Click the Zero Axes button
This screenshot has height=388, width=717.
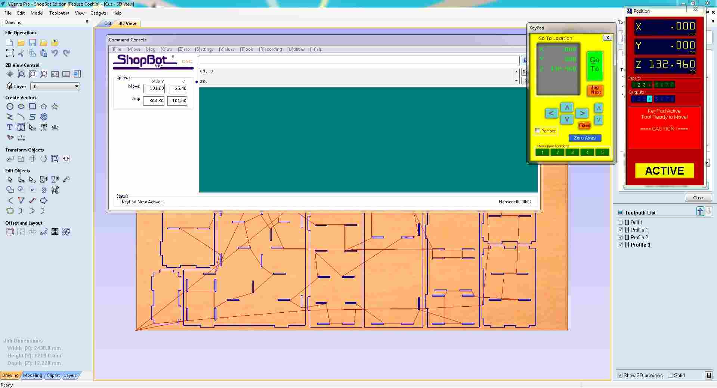pyautogui.click(x=585, y=138)
